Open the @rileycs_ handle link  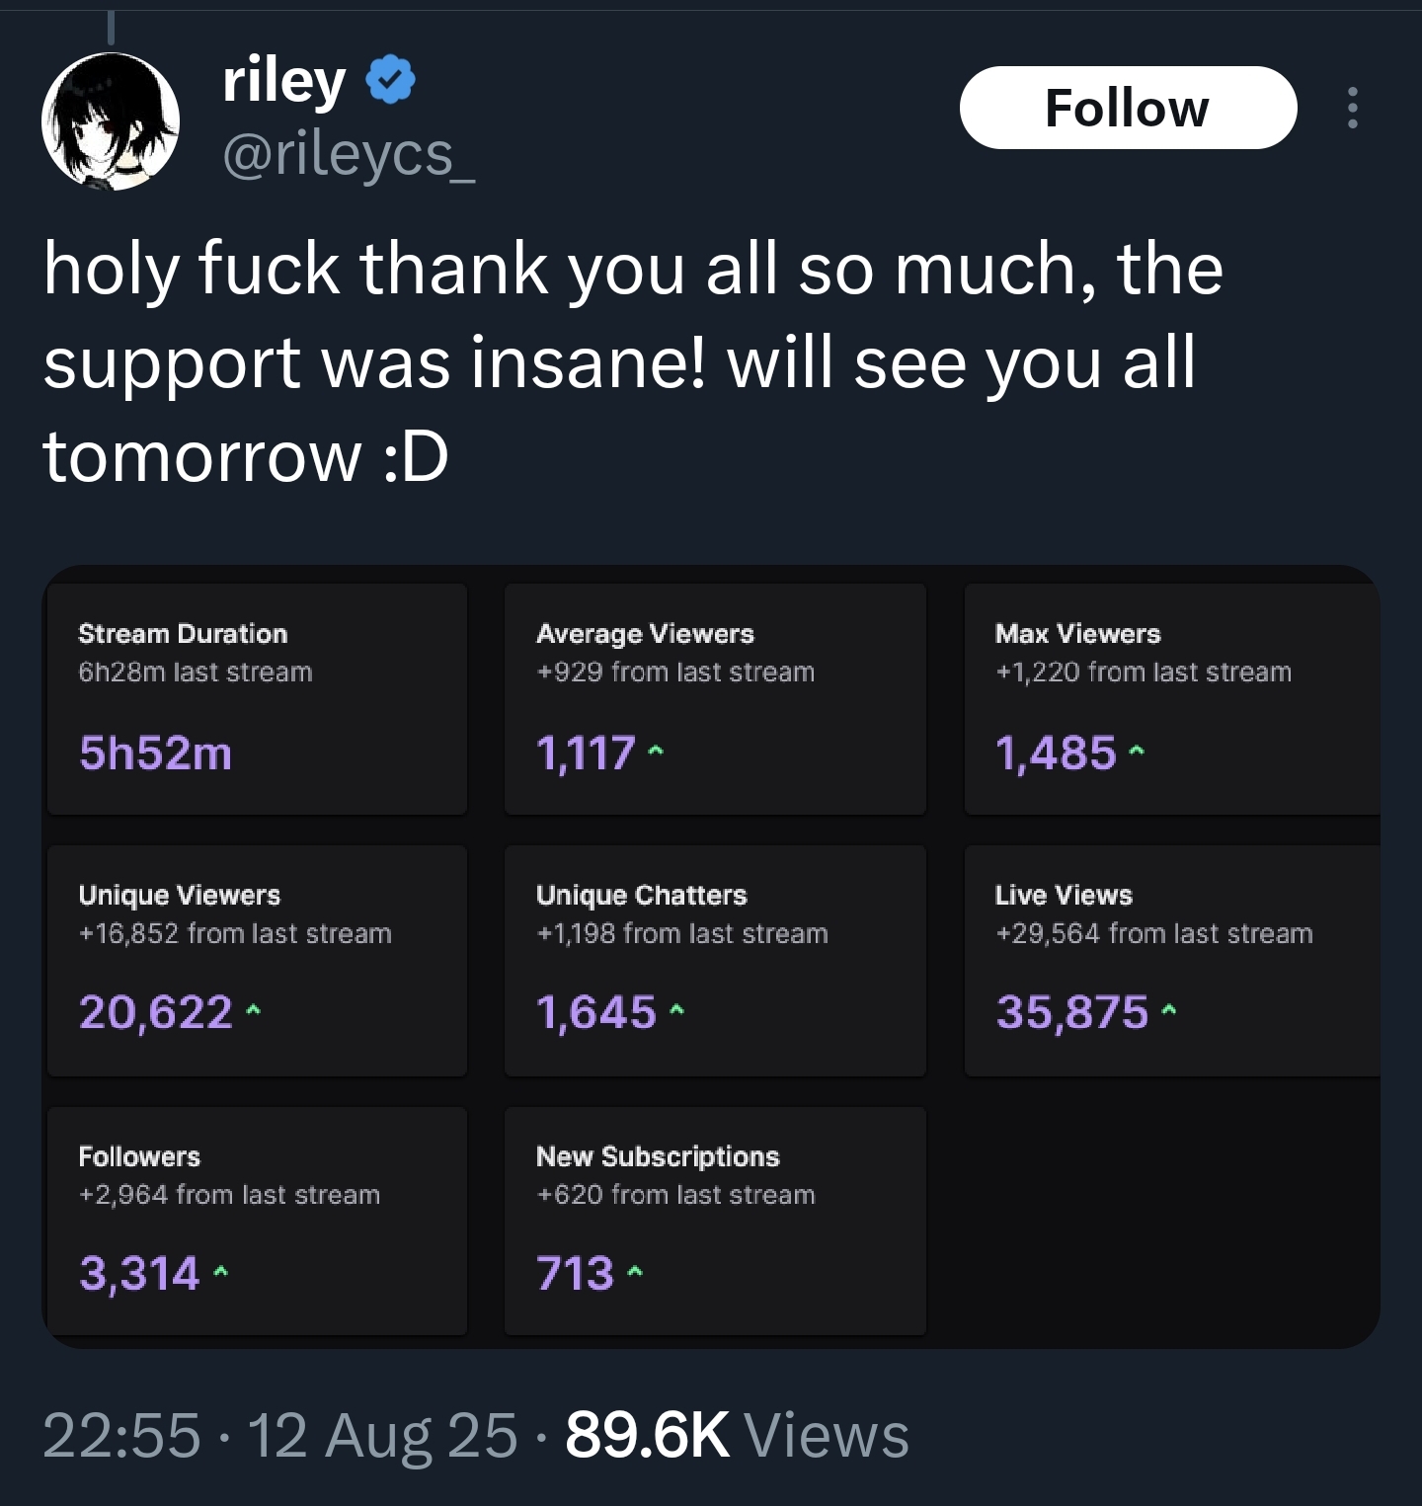click(x=349, y=155)
